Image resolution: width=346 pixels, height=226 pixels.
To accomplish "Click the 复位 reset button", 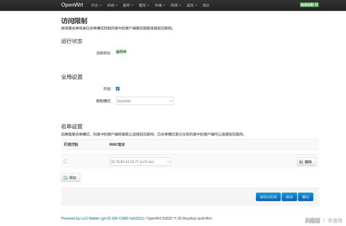I will coord(306,197).
